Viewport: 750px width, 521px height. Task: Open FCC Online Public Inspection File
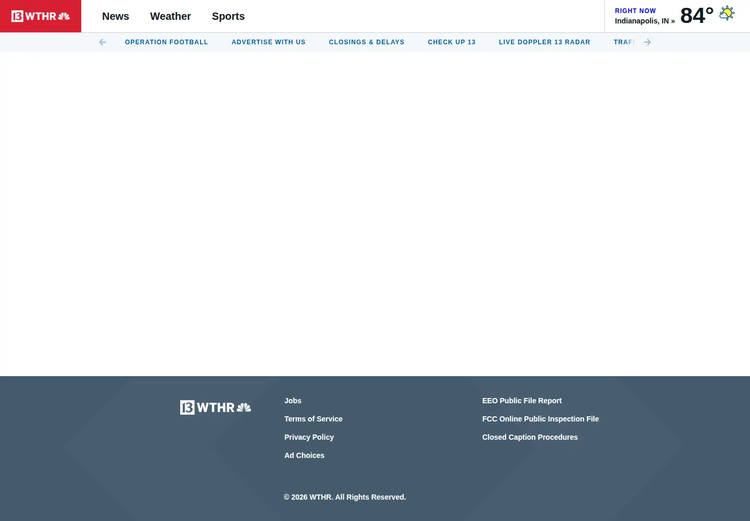pyautogui.click(x=541, y=419)
